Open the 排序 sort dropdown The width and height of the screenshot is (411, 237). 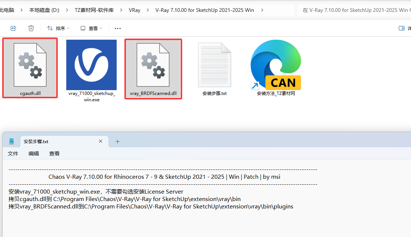pyautogui.click(x=58, y=28)
